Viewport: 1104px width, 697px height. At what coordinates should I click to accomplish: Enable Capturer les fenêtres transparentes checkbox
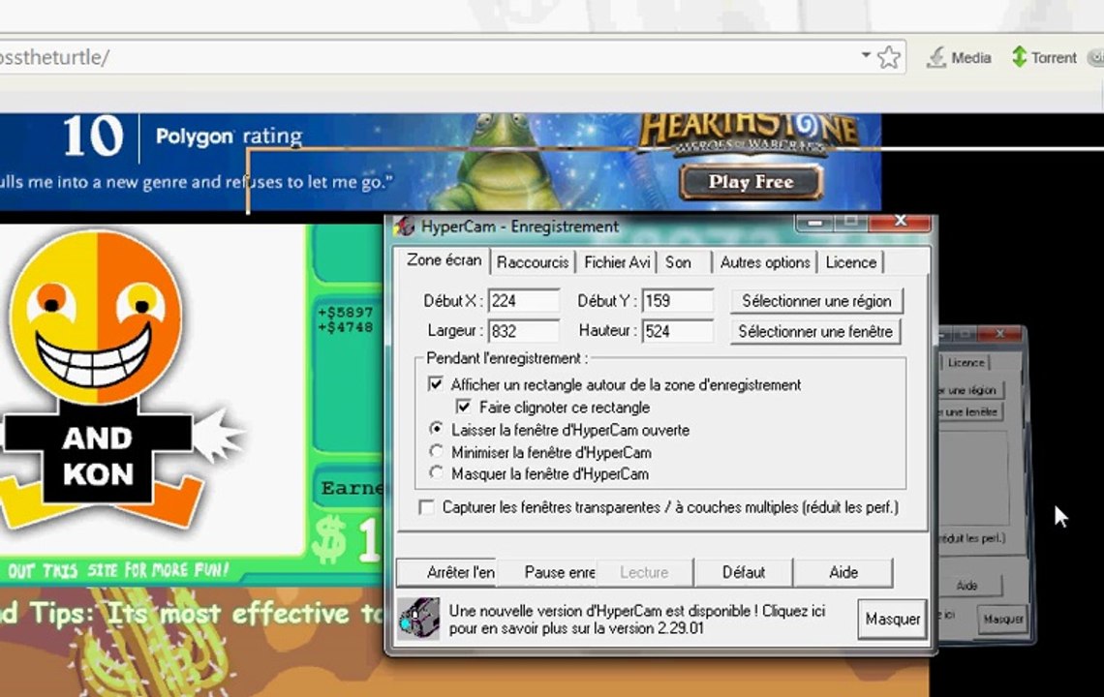tap(426, 507)
